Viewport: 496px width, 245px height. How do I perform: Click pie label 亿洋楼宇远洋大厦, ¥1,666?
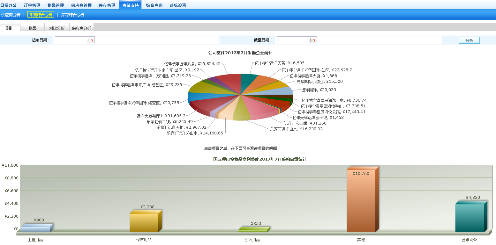click(x=313, y=76)
